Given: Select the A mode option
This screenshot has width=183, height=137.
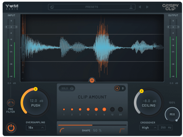Looking at the screenshot, I should [x=117, y=88].
